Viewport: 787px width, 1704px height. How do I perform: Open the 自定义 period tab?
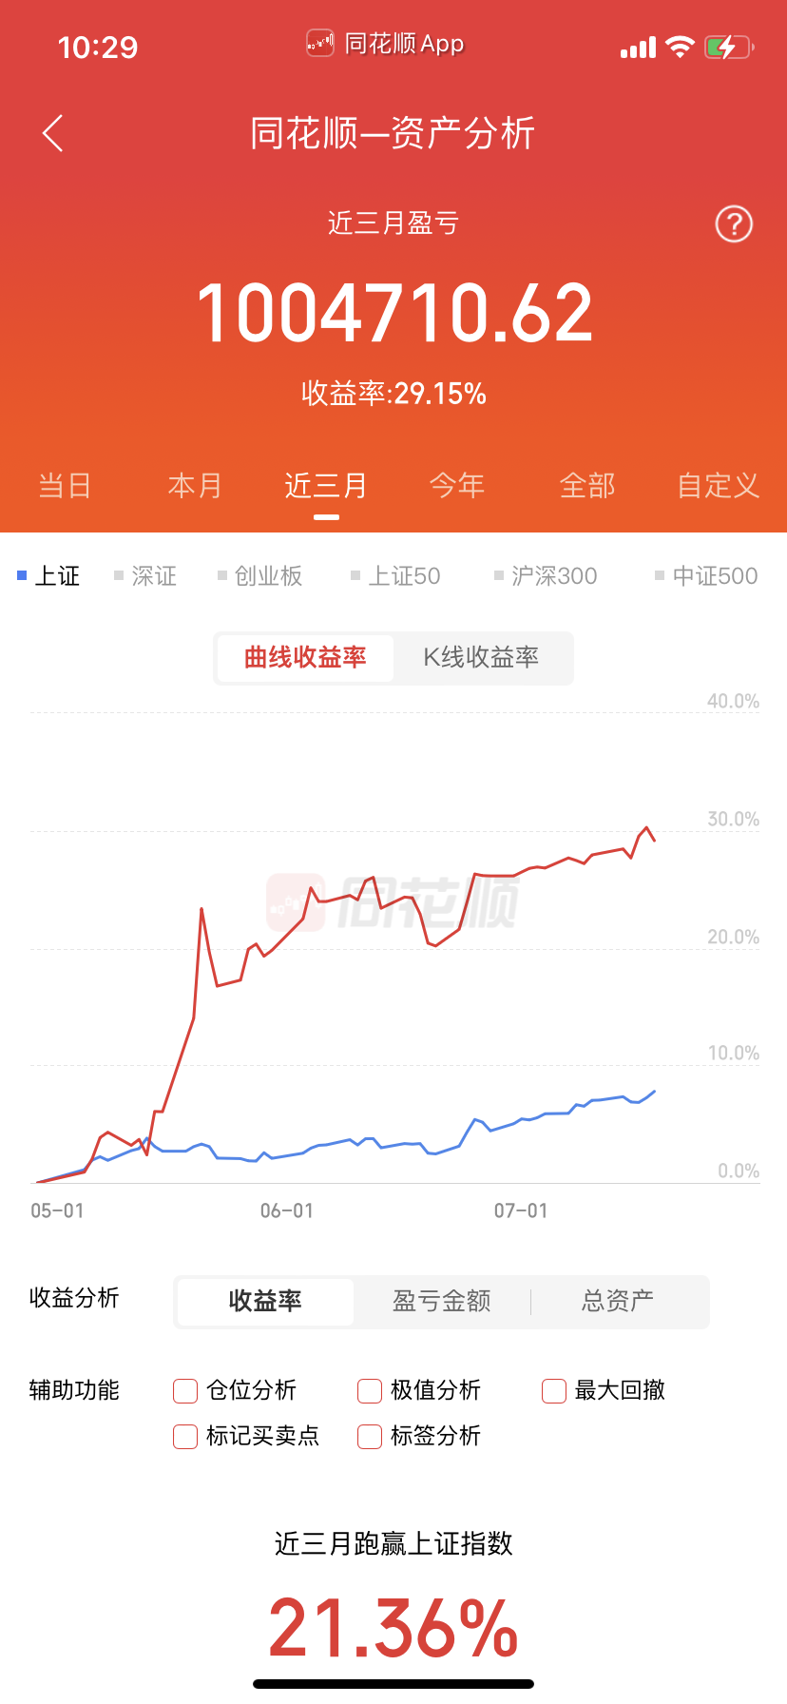[719, 486]
